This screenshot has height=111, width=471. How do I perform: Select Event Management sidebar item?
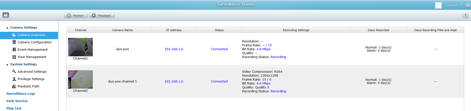pyautogui.click(x=30, y=49)
